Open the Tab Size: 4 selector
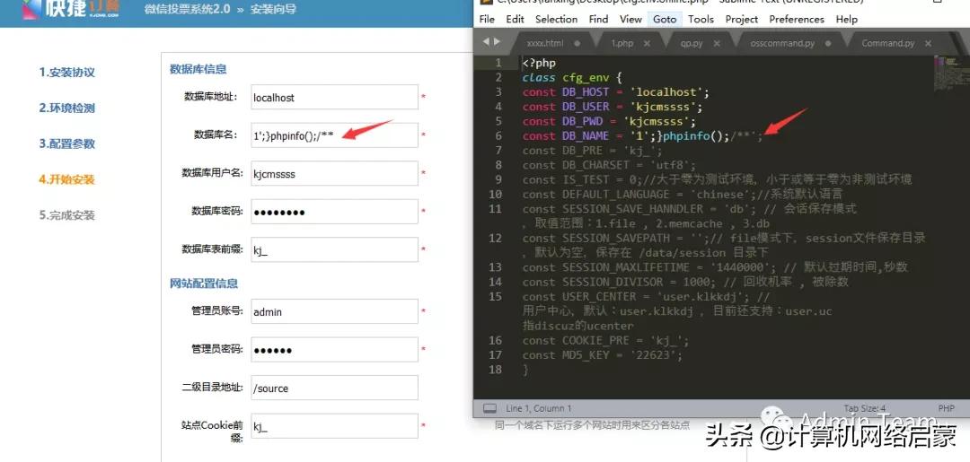Screen dimensions: 970x462 (x=865, y=408)
